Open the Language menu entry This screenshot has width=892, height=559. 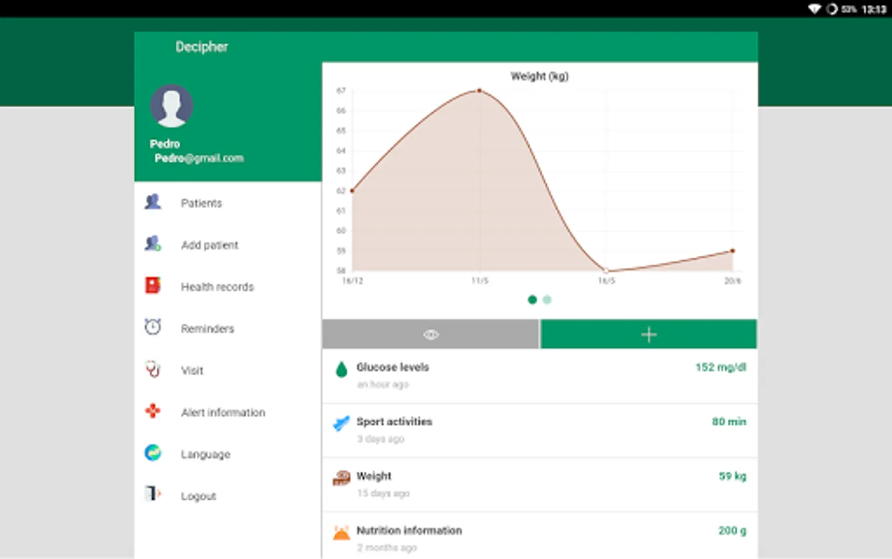click(228, 454)
